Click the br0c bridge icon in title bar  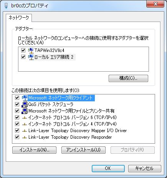tap(6, 6)
